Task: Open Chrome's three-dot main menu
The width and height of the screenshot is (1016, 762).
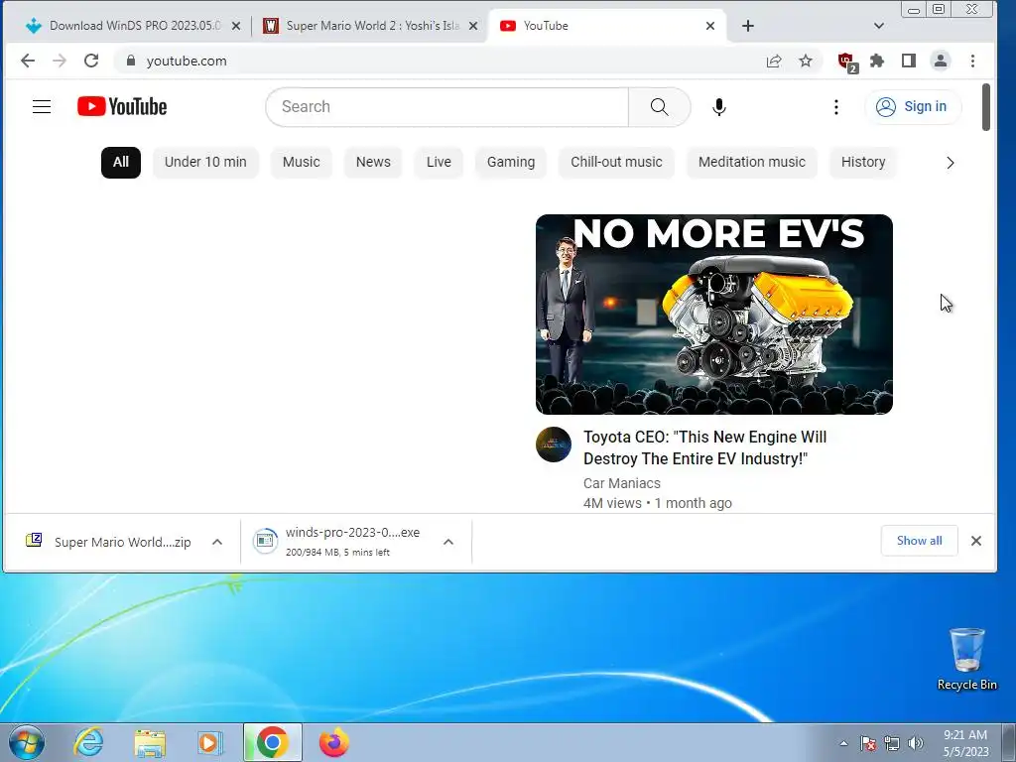Action: coord(972,61)
